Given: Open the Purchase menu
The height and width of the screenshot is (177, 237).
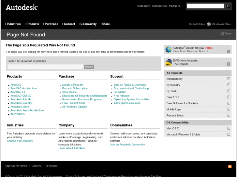Looking at the screenshot, I should [52, 24].
